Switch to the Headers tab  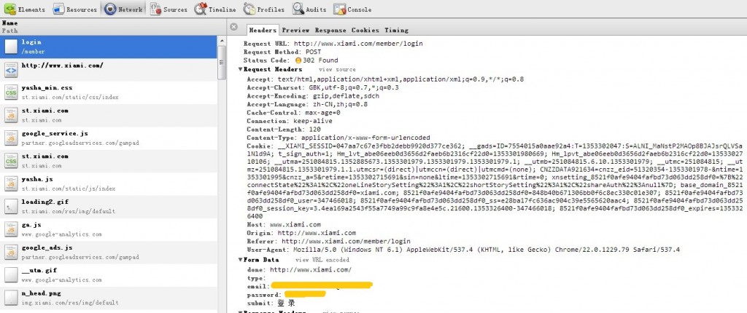263,30
